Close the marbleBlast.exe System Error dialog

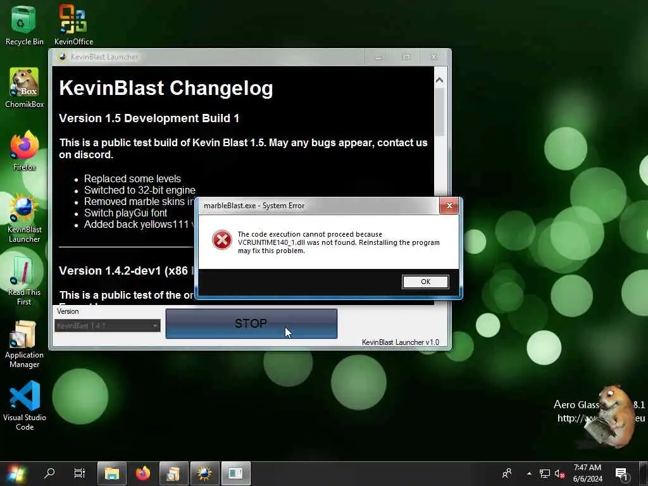point(449,206)
